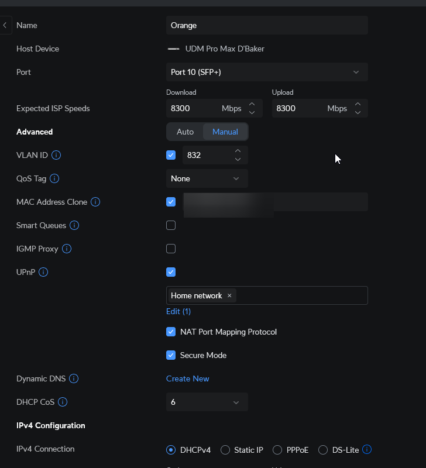This screenshot has width=426, height=468.
Task: Click the DHCP CoS info icon
Action: (63, 402)
